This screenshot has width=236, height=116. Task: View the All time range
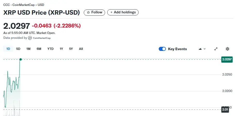click(81, 49)
